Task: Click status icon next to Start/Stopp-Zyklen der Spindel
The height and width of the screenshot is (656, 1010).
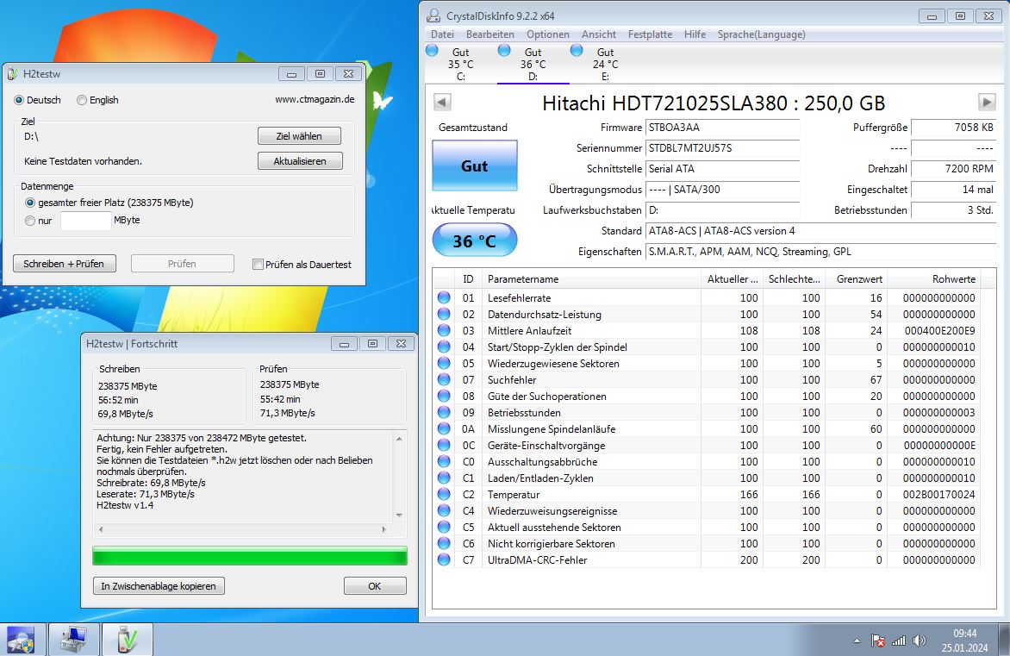Action: pyautogui.click(x=444, y=347)
